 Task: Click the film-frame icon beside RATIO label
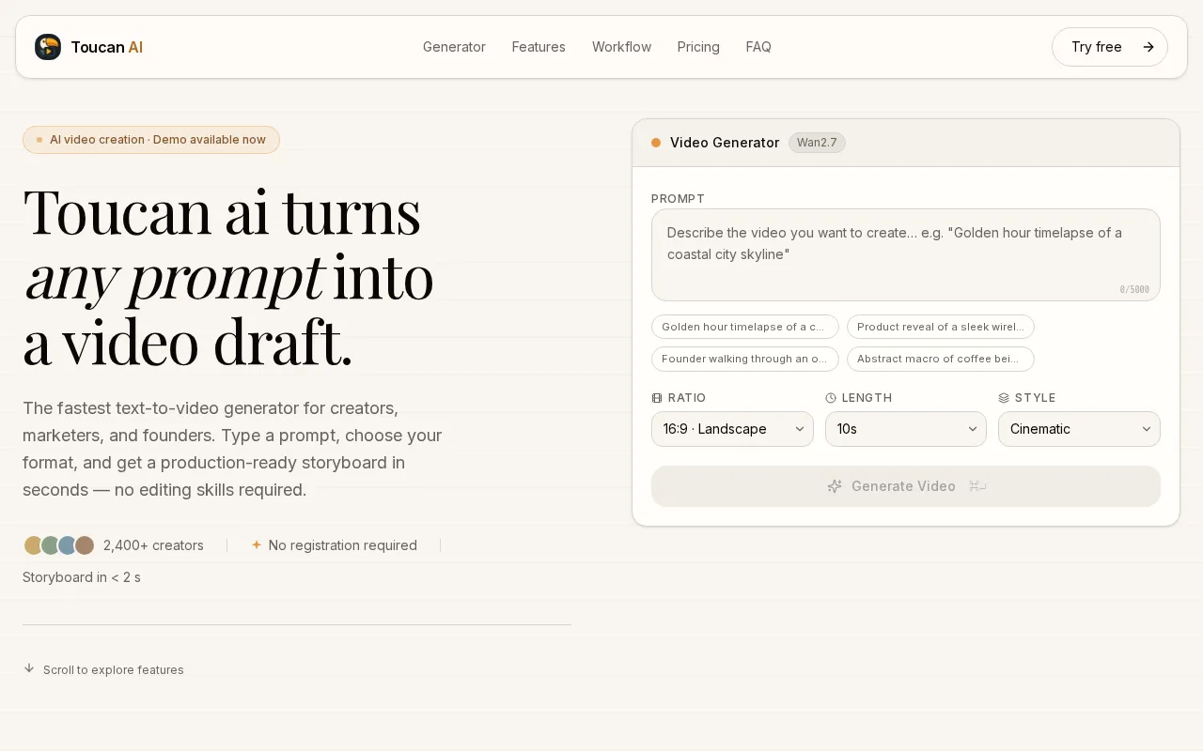tap(657, 398)
